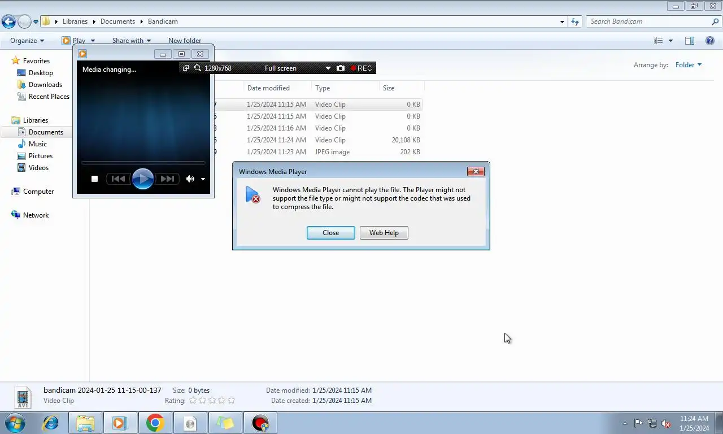Switch to Windows Media Player taskbar button
This screenshot has height=434, width=723.
coord(119,423)
